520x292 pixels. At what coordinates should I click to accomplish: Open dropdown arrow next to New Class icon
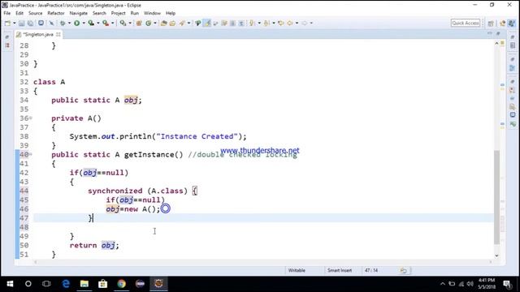click(155, 23)
